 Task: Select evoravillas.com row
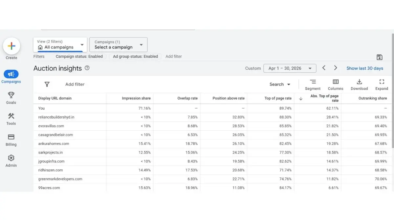click(x=212, y=126)
